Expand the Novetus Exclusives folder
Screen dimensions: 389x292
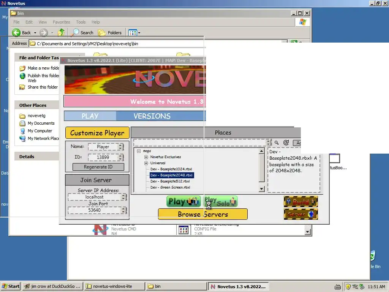[x=146, y=157]
